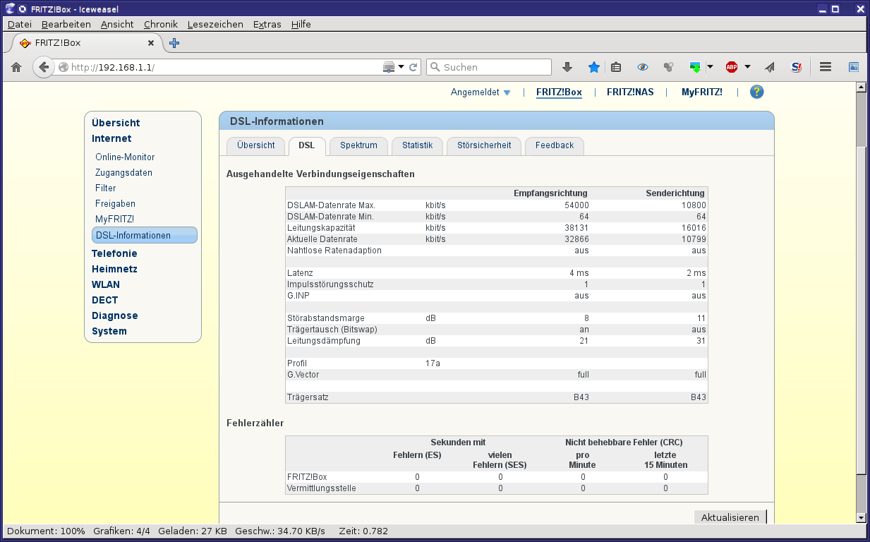Open MyFRITZ! in the sidebar

tap(114, 219)
